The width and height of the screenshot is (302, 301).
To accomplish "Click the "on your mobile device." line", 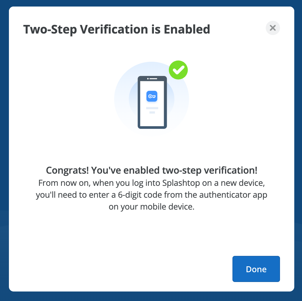I will pos(151,207).
